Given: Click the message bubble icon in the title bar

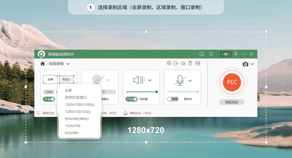Looking at the screenshot, I should pyautogui.click(x=202, y=54).
